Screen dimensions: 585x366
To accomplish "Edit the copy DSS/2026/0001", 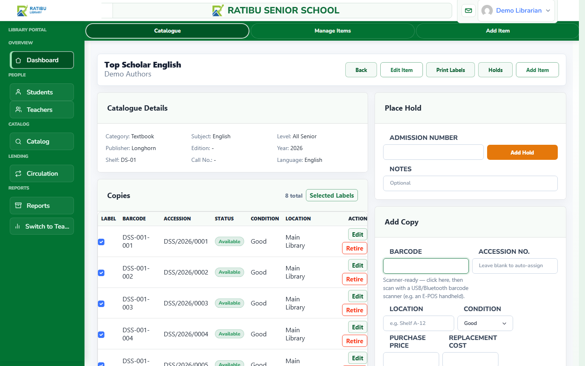I will (357, 235).
